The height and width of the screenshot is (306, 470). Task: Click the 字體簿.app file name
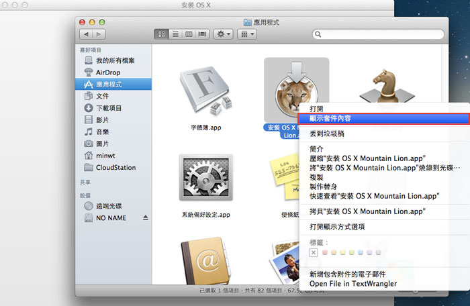tap(206, 127)
